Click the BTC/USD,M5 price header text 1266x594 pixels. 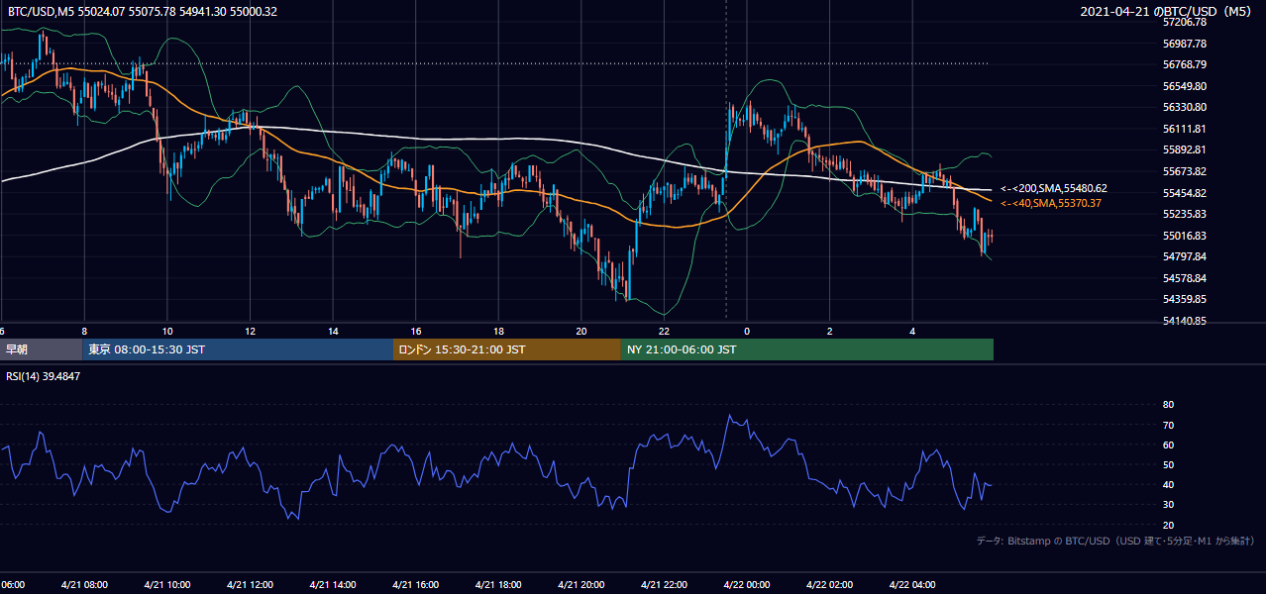tap(144, 12)
